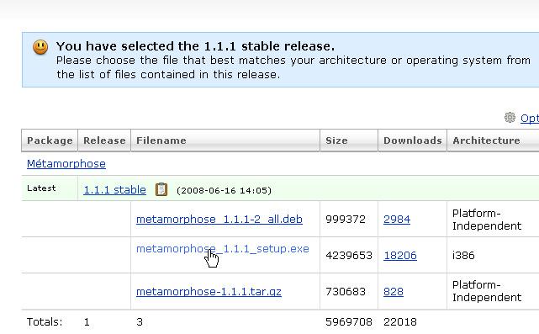This screenshot has width=539, height=334.
Task: Open release notes clipboard icon for 1.1.1 stable
Action: coord(161,189)
